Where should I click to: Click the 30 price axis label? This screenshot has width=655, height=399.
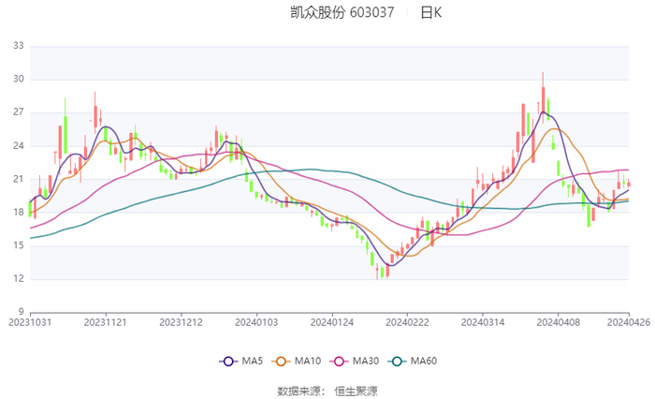click(19, 79)
